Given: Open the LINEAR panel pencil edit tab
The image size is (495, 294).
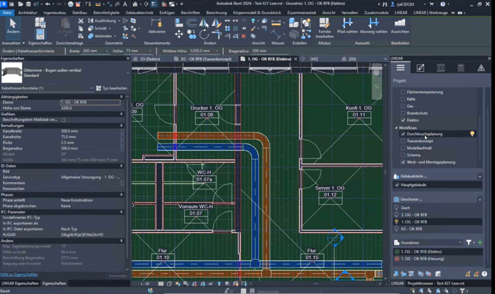Looking at the screenshot, I should pos(420,68).
